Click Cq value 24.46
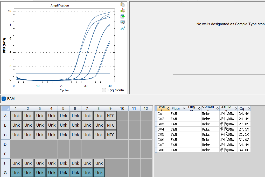Image resolution: width=265 pixels, height=177 pixels. [x=244, y=114]
